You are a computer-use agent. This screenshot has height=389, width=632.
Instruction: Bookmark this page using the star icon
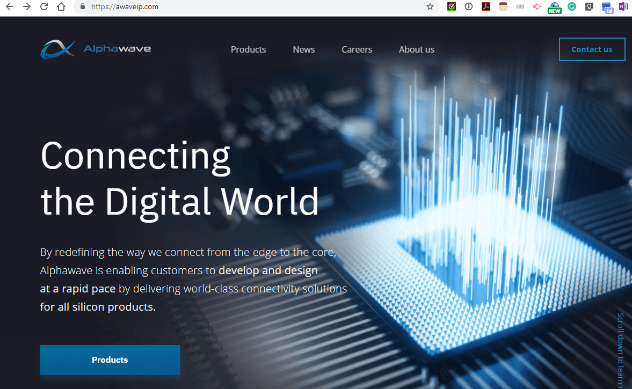430,6
